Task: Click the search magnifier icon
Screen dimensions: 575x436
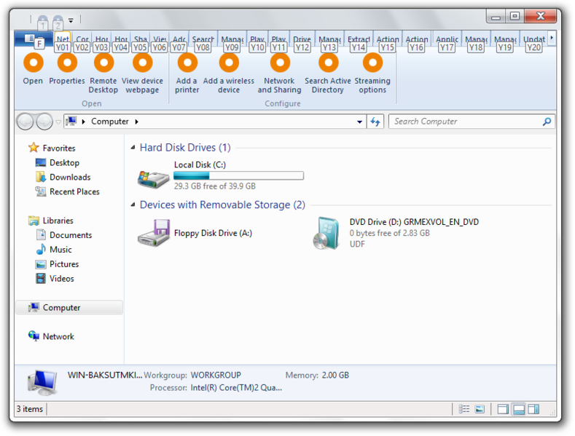Action: 547,122
